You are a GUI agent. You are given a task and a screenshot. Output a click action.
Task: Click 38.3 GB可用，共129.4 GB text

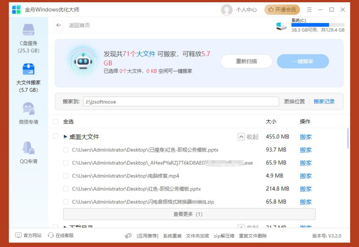318,30
